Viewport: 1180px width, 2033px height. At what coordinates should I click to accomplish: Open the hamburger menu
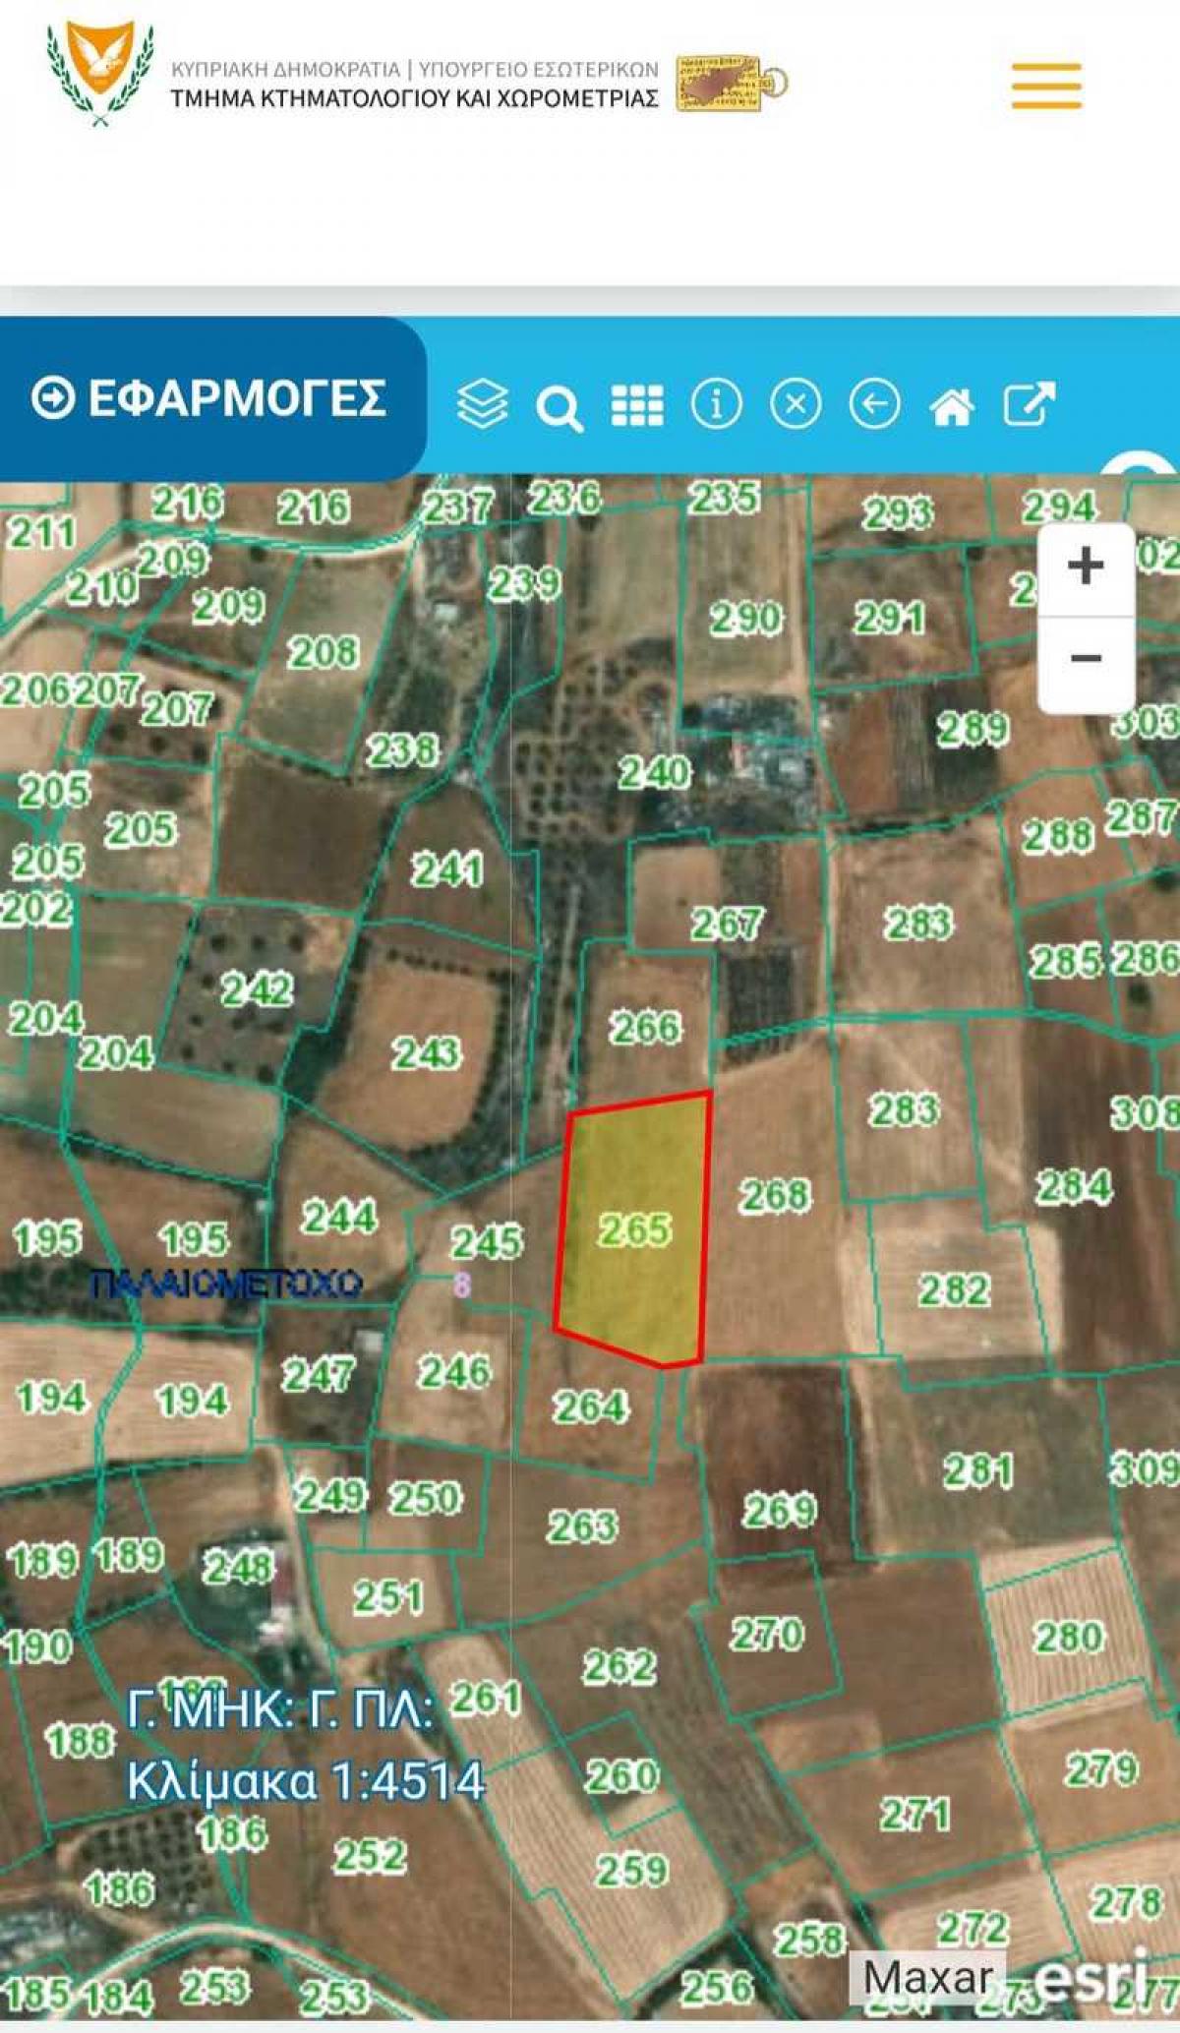1046,86
